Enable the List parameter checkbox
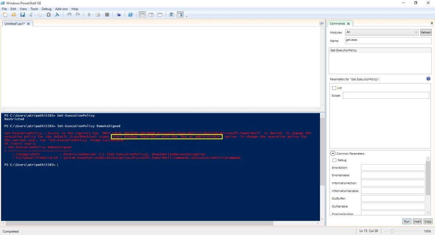 click(x=334, y=88)
